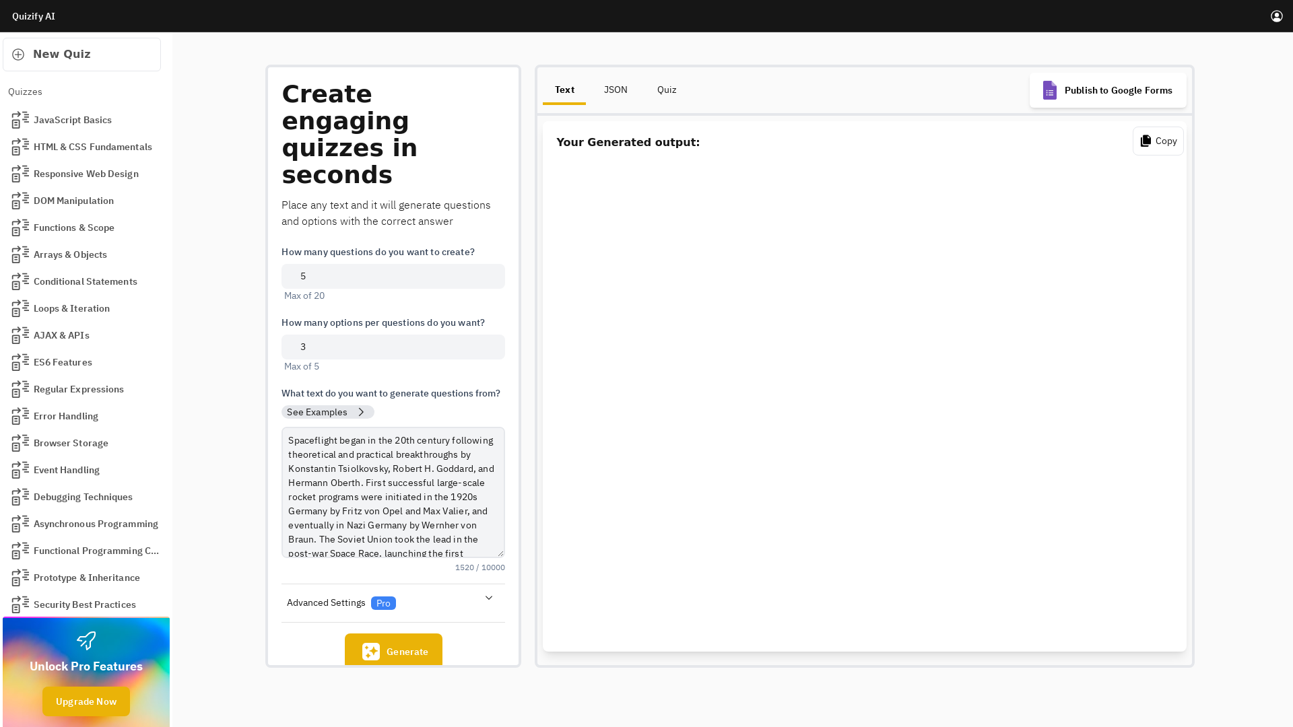Click the Functions & Scope quiz icon
The image size is (1293, 727).
click(20, 228)
